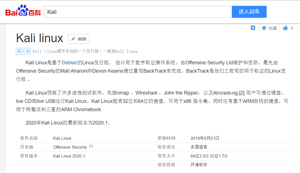Viewport: 300px width, 173px height.
Task: Click the thumbs-up like icon
Action: point(285,28)
